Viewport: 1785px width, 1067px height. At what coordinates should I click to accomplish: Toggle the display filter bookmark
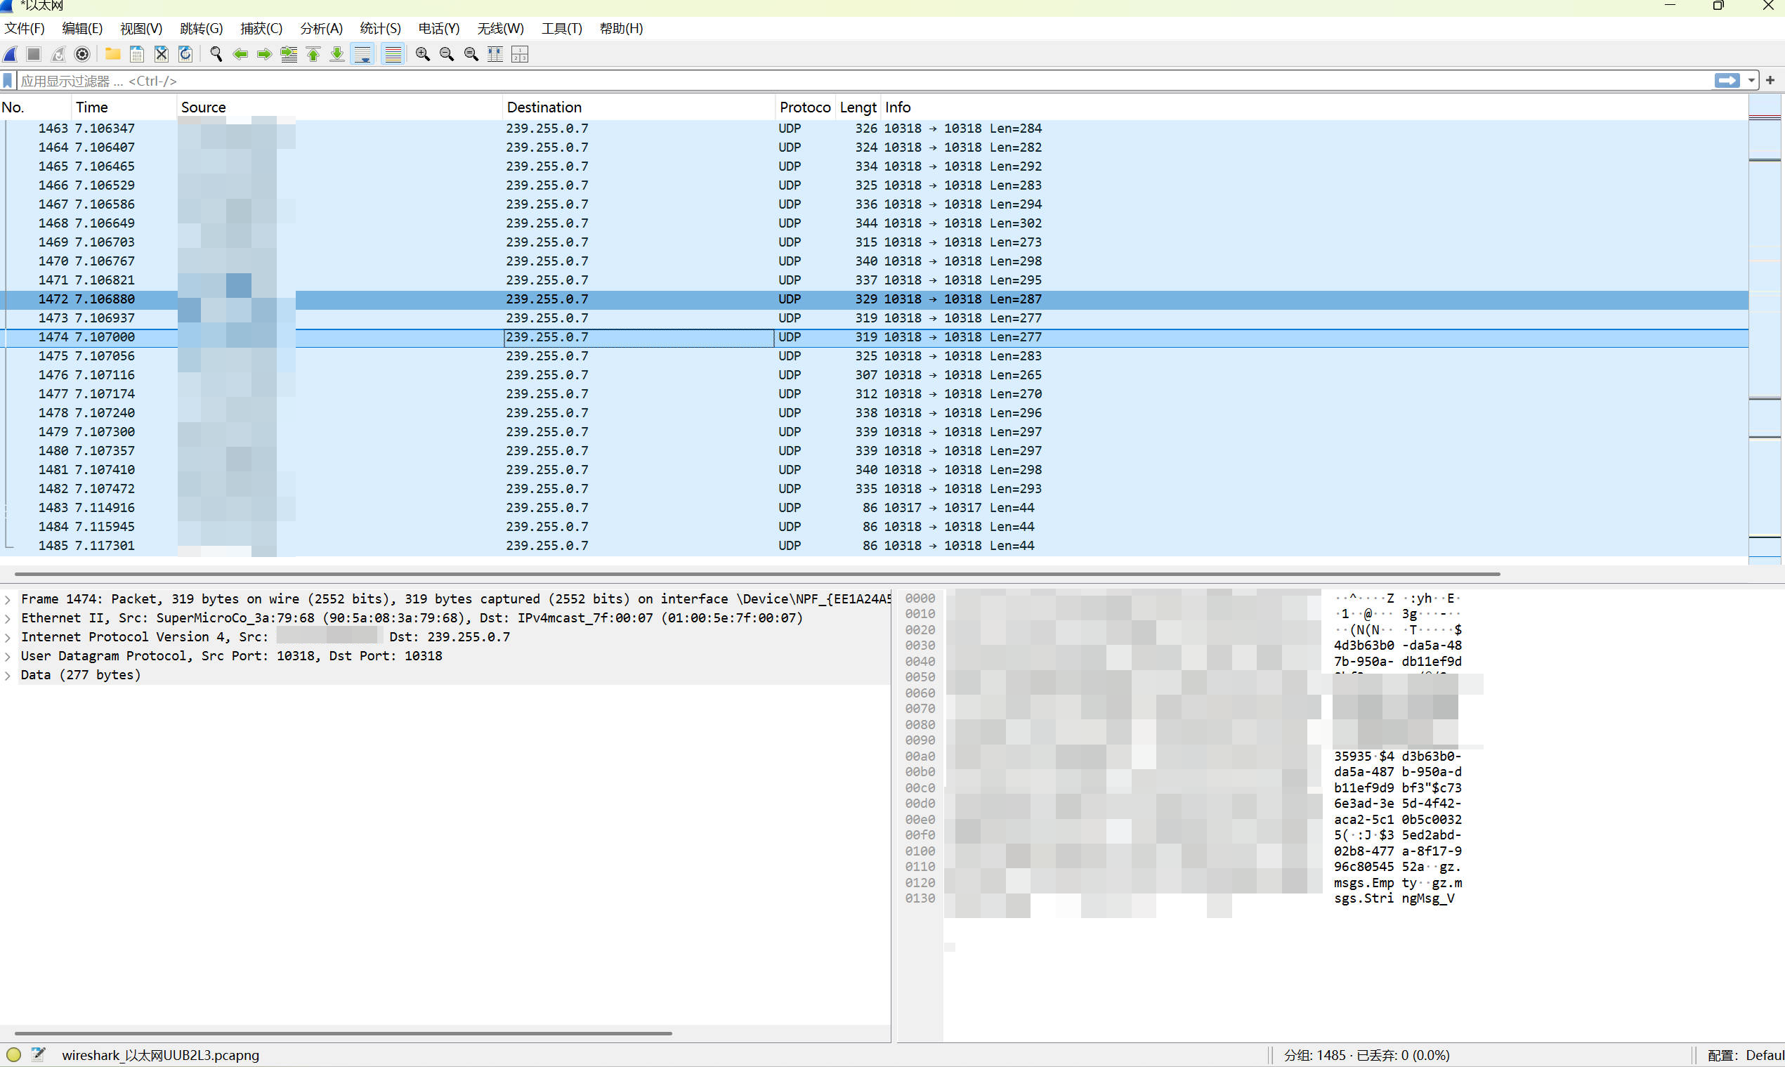(8, 81)
